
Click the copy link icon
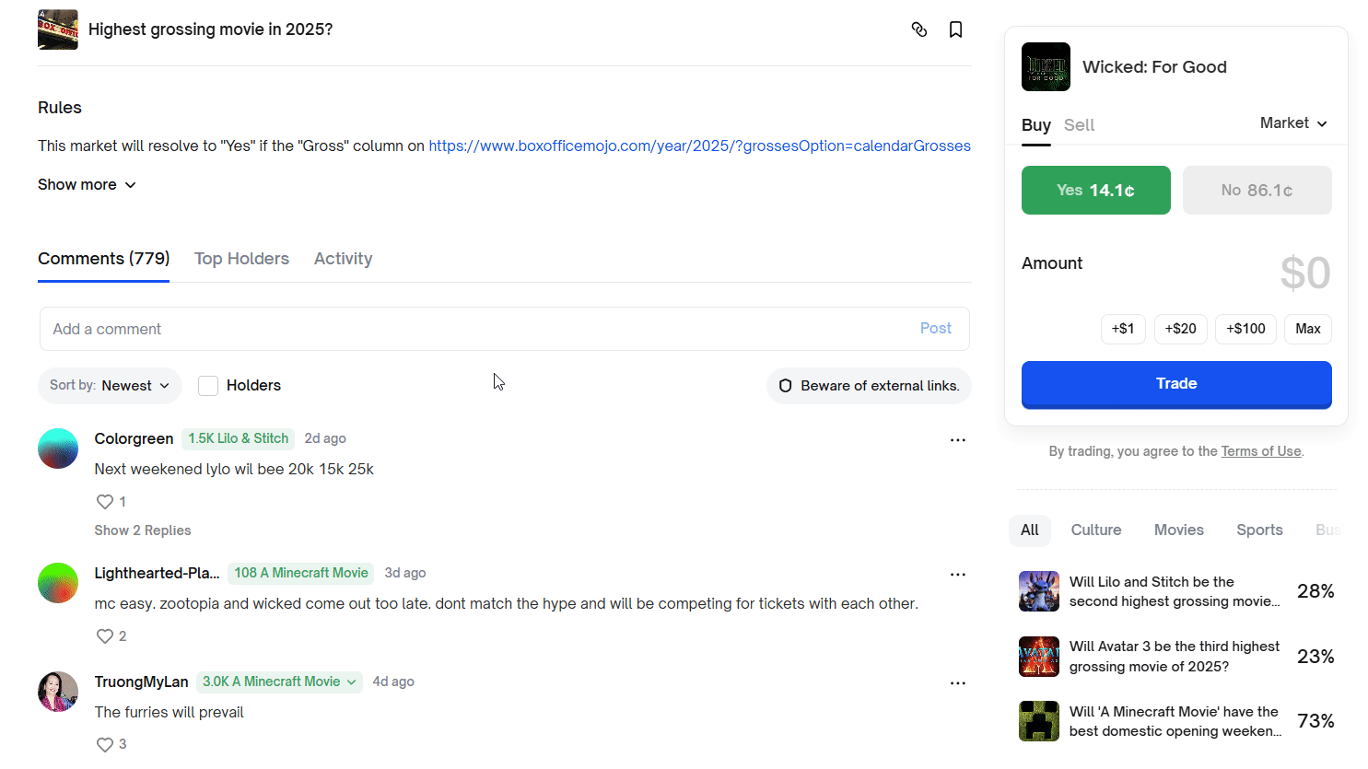click(x=918, y=29)
